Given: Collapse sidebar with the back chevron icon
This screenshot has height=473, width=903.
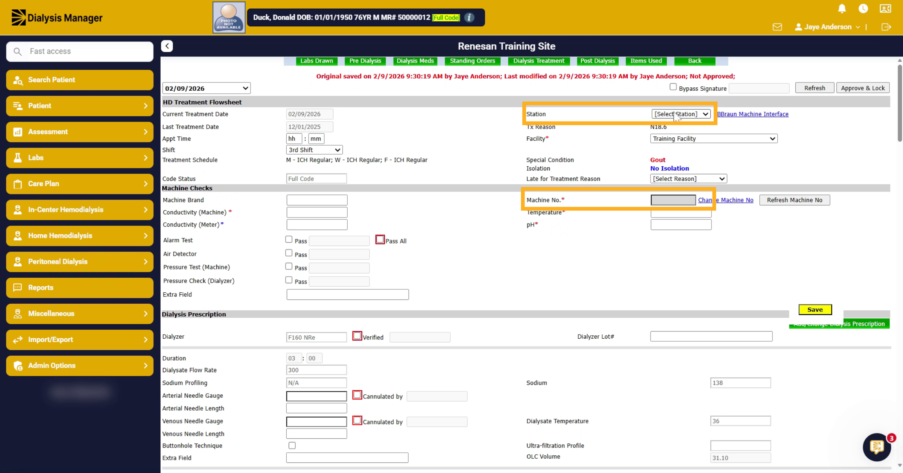Looking at the screenshot, I should 167,46.
